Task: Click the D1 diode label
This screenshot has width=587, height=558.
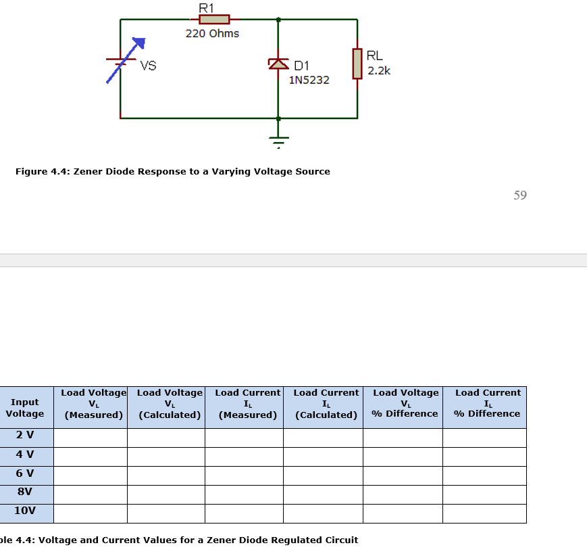Action: click(301, 66)
